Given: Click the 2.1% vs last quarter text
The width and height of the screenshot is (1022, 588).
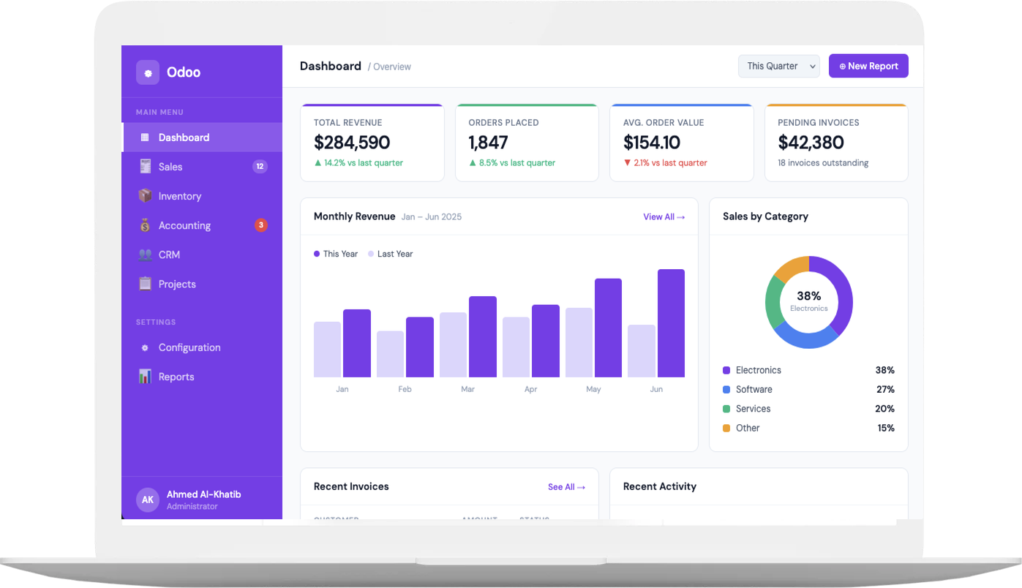Looking at the screenshot, I should click(666, 163).
